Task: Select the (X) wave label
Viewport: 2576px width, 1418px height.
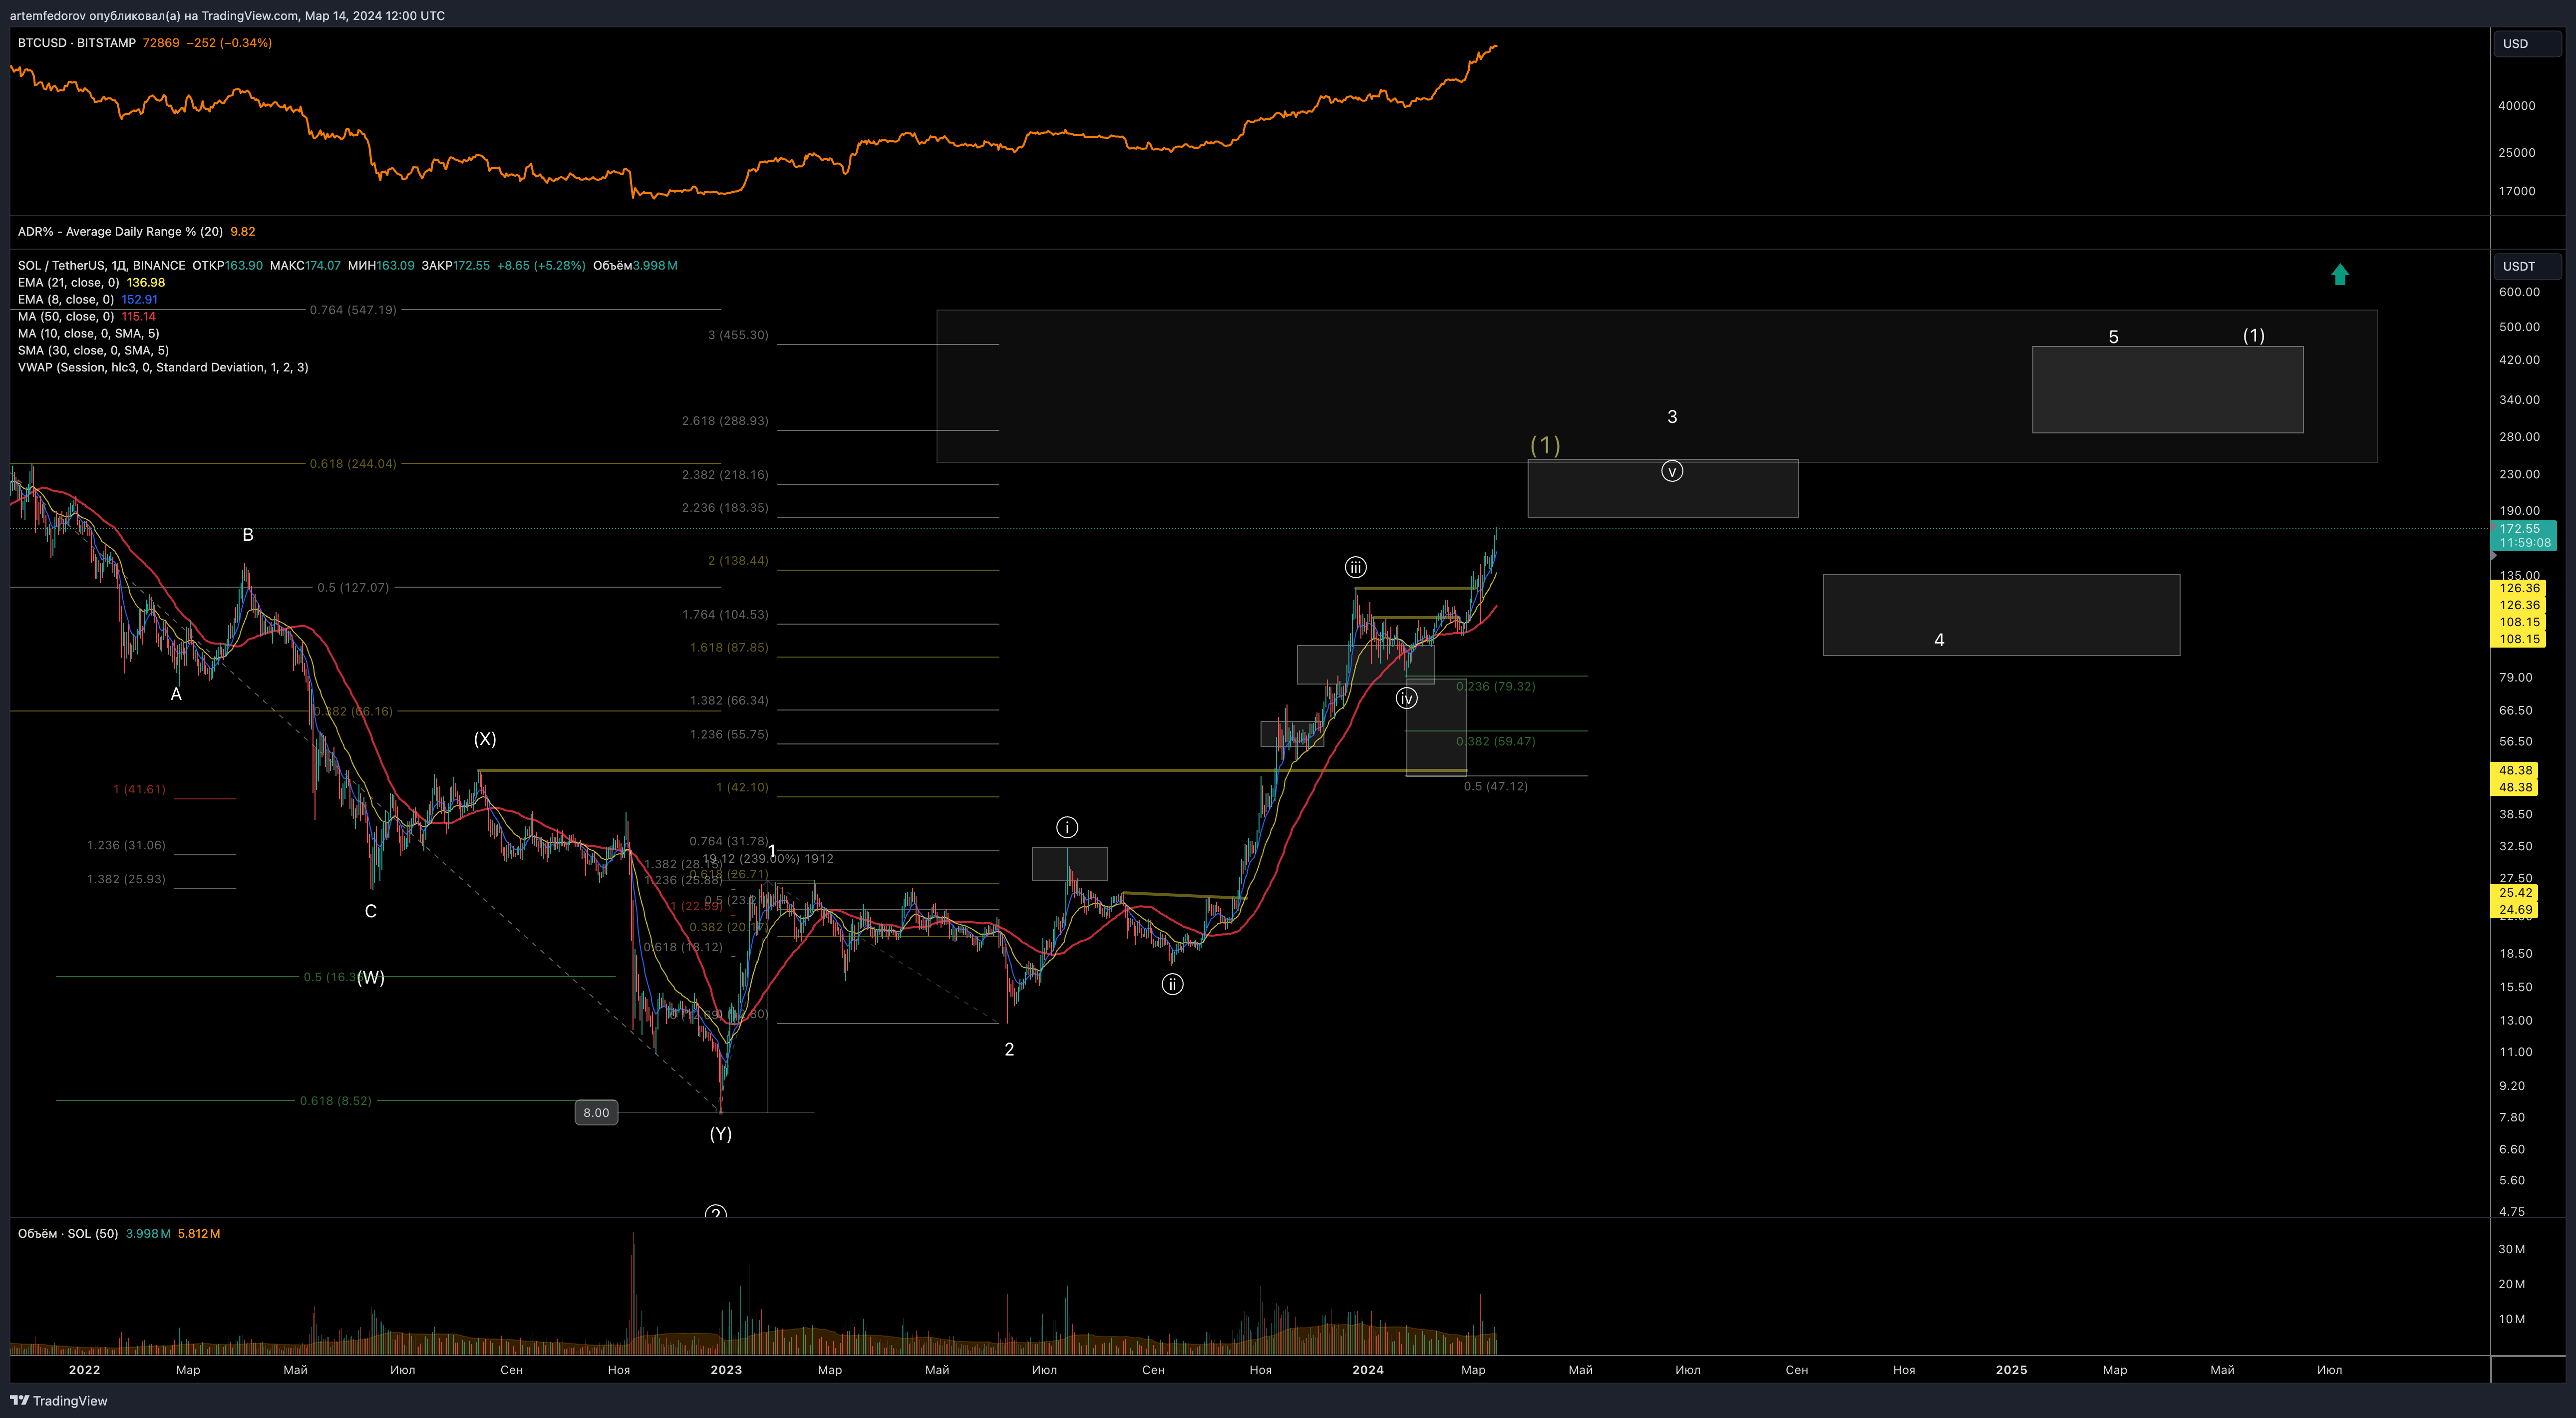Action: tap(485, 739)
